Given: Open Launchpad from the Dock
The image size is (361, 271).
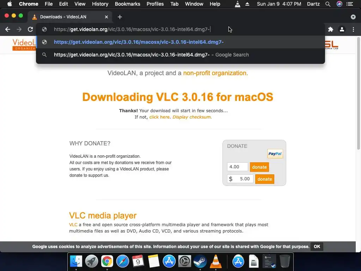Looking at the screenshot, I should point(91,261).
